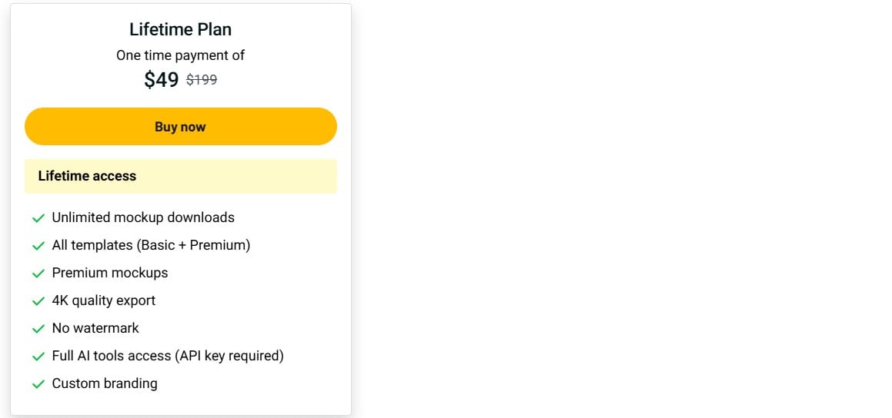Click checkmark beside Full AI tools access
892x418 pixels.
[38, 357]
